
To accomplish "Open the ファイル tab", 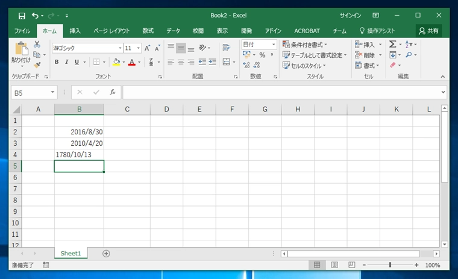I will (22, 31).
